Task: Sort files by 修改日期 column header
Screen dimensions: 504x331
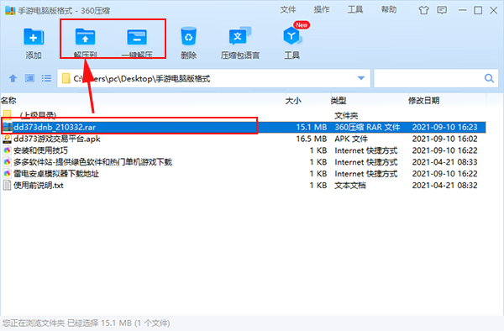Action: point(423,101)
